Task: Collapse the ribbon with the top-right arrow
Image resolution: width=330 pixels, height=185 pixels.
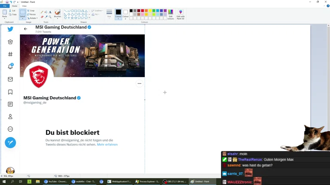Action: 324,6
